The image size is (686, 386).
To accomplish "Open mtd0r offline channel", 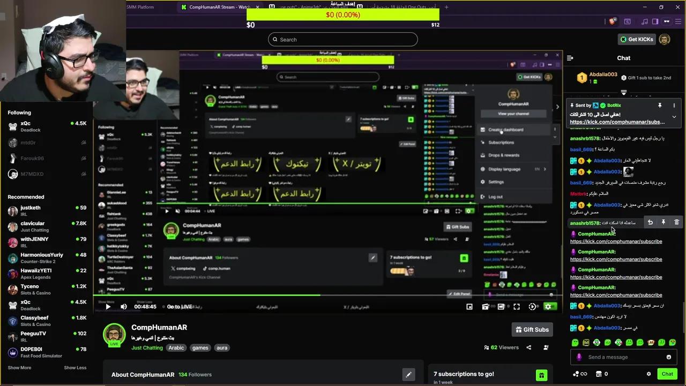I will 47,143.
